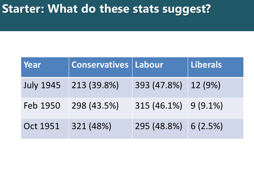Click the word 'Starter:' in the heading

pyautogui.click(x=23, y=9)
